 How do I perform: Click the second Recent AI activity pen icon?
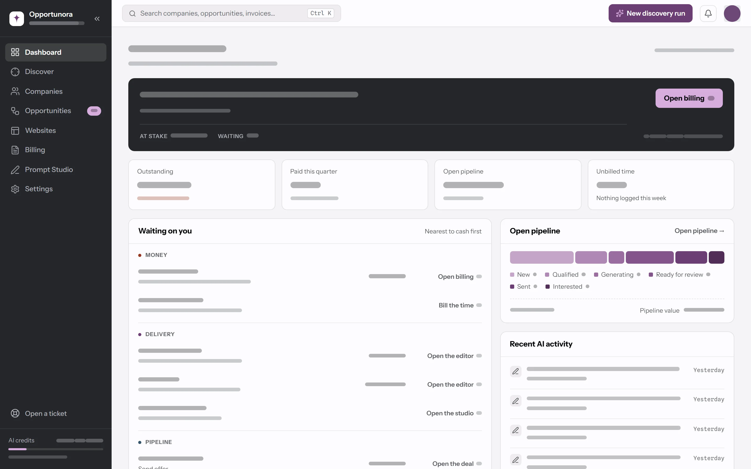pos(516,401)
